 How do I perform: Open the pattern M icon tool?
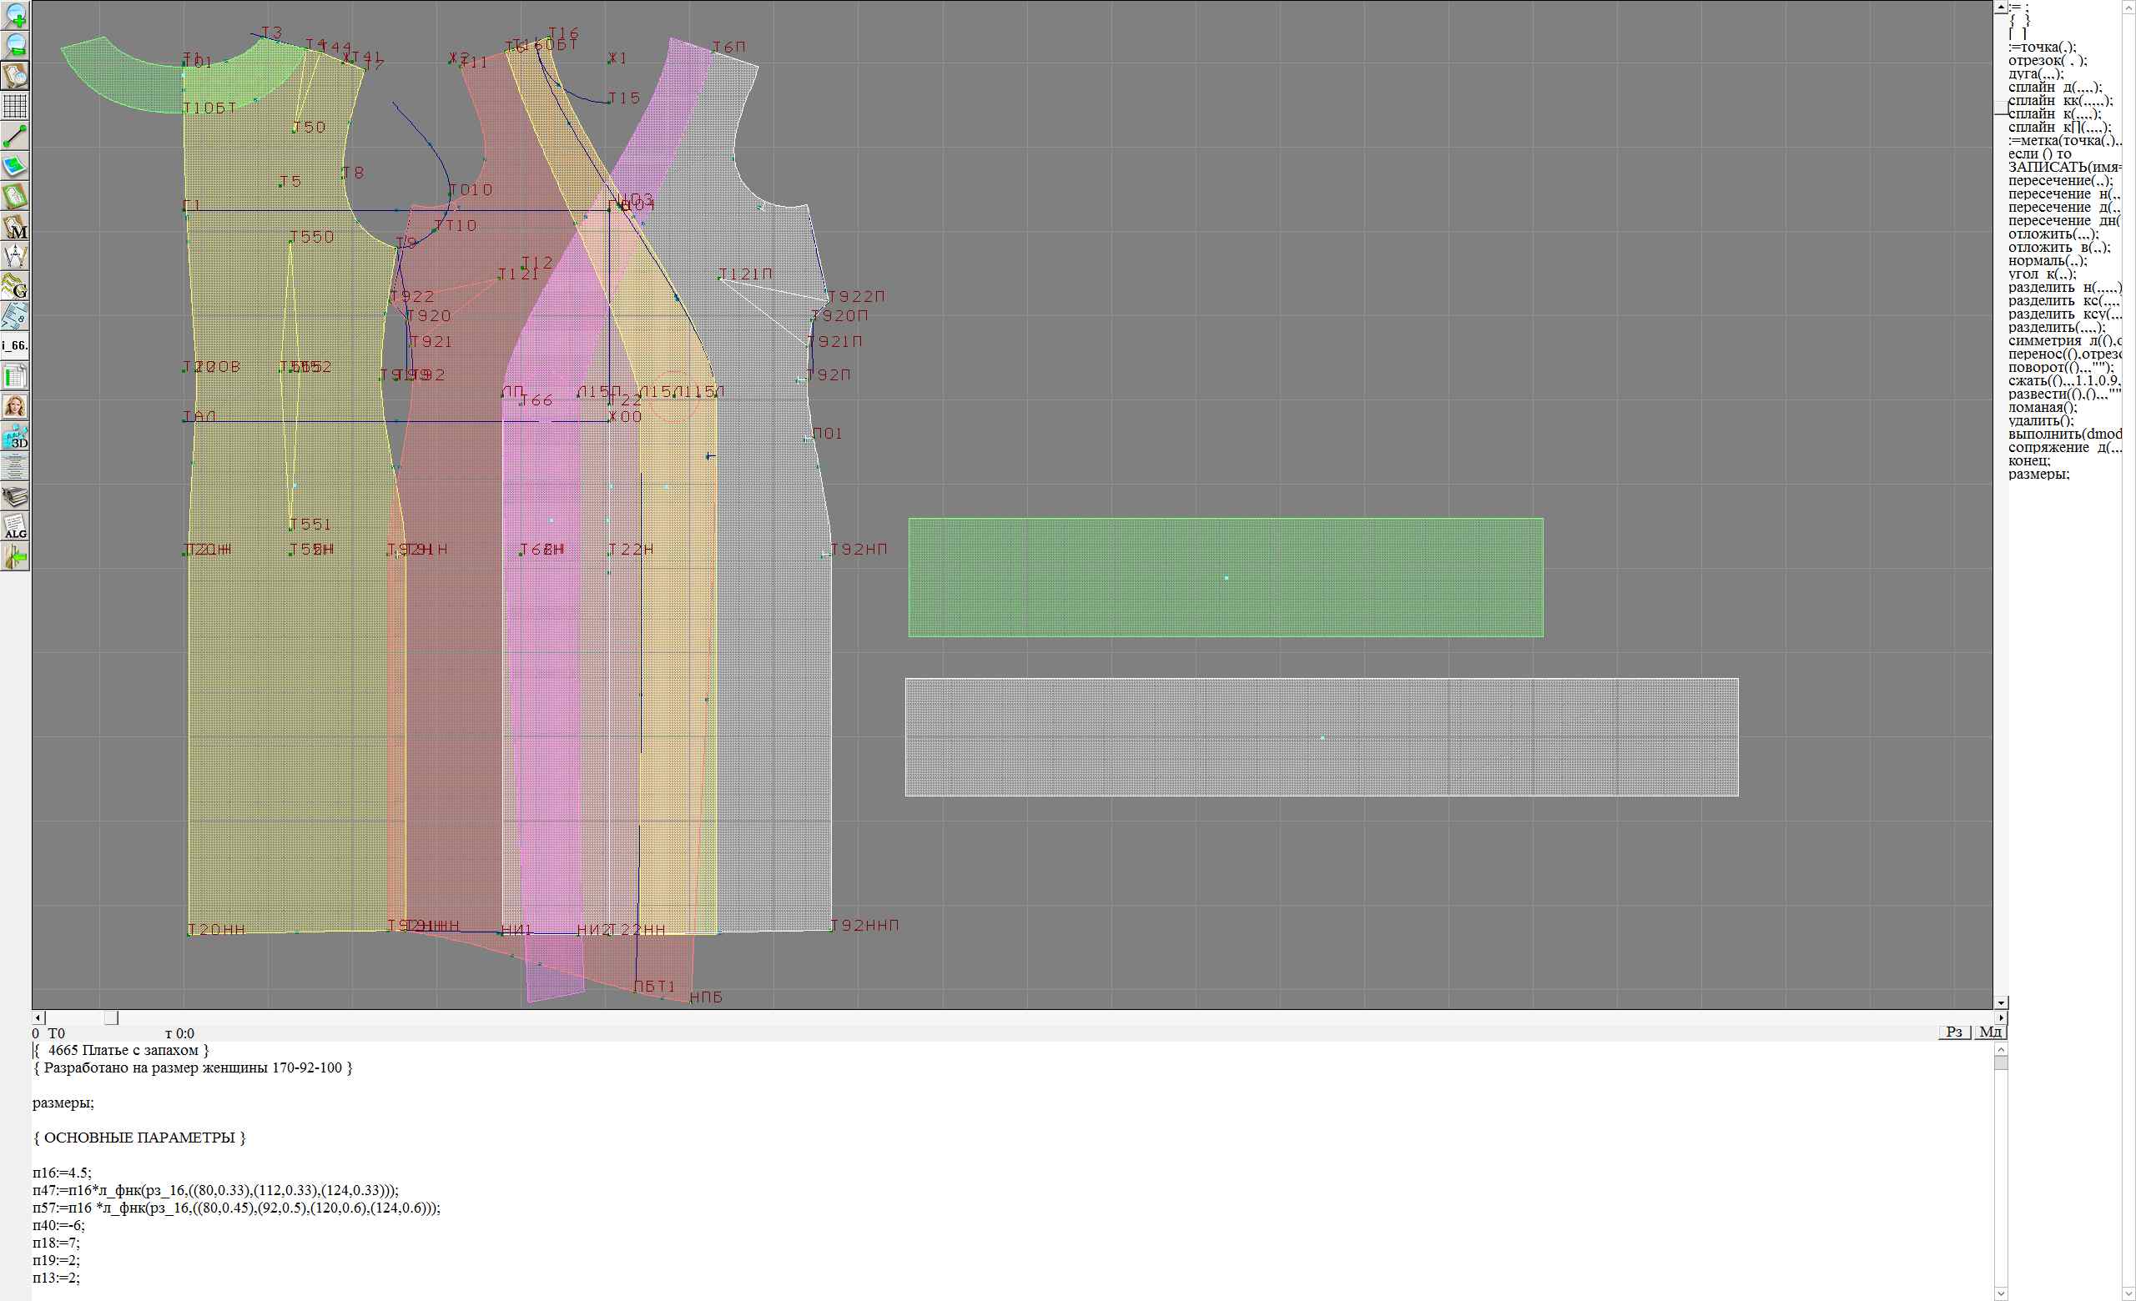[16, 227]
